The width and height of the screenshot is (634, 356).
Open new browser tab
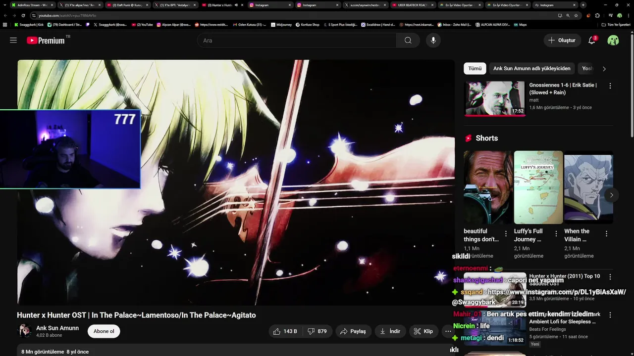[583, 5]
